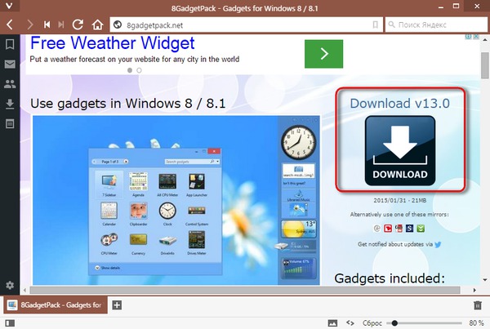Click the '2015/01/31 - 21MB' text

[399, 200]
